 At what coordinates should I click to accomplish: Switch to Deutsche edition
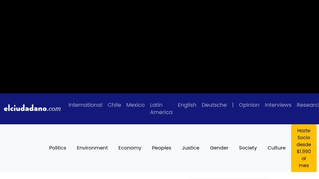pyautogui.click(x=214, y=105)
